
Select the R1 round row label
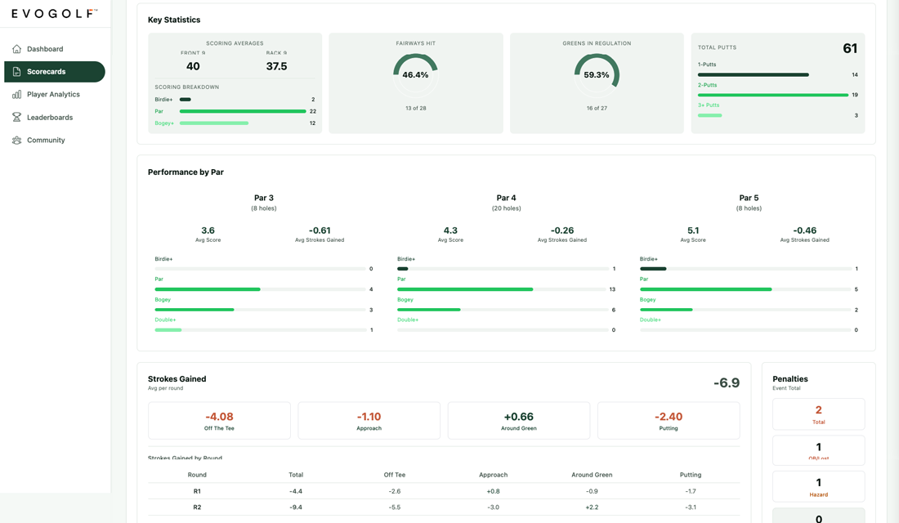(197, 491)
